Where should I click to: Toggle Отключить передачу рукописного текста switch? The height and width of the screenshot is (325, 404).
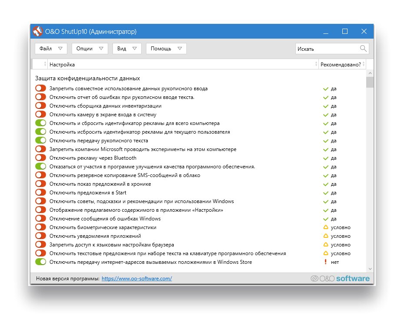point(40,140)
